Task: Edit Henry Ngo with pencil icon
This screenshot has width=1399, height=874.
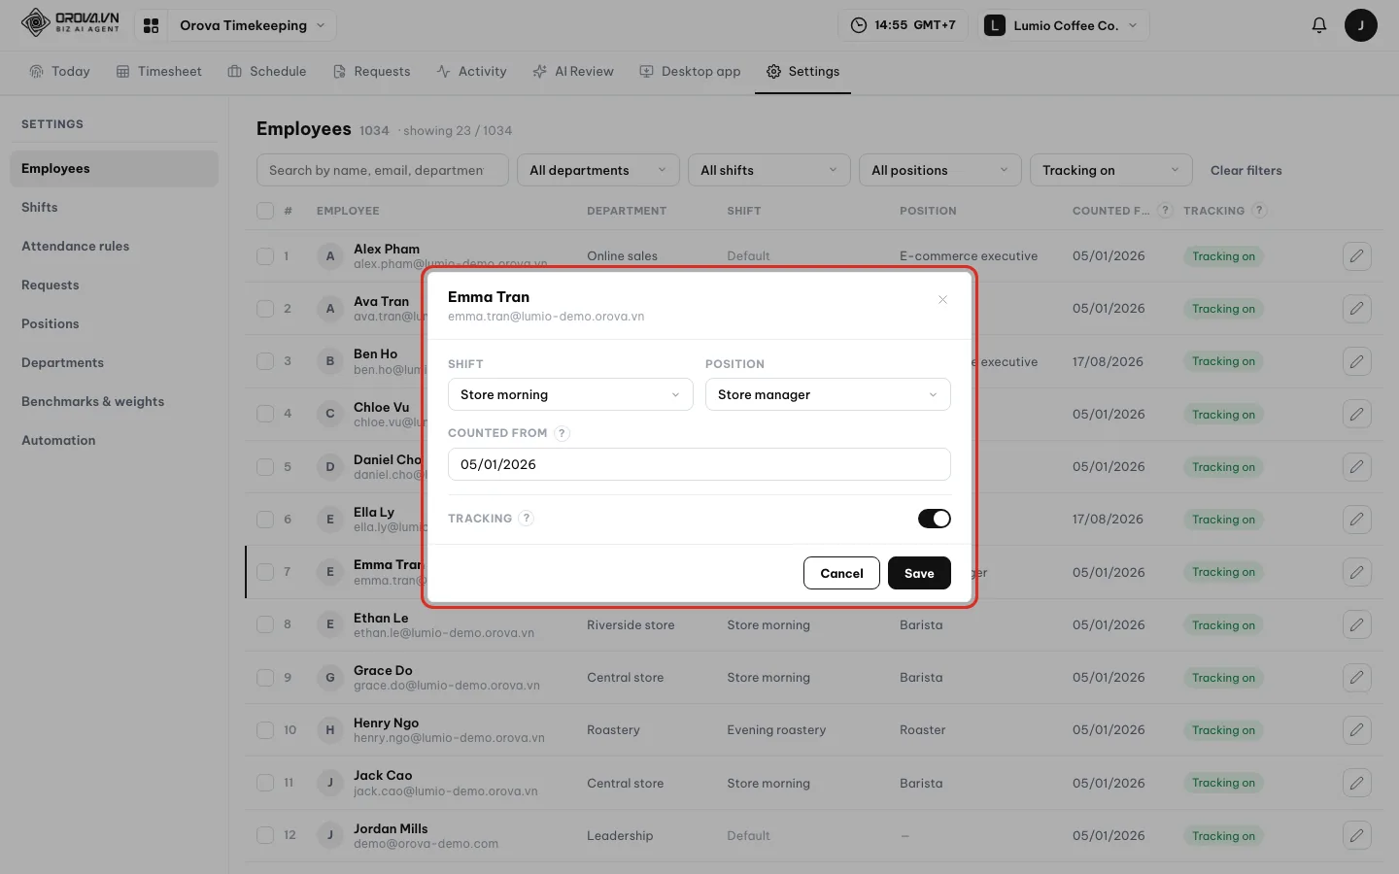Action: click(x=1356, y=729)
